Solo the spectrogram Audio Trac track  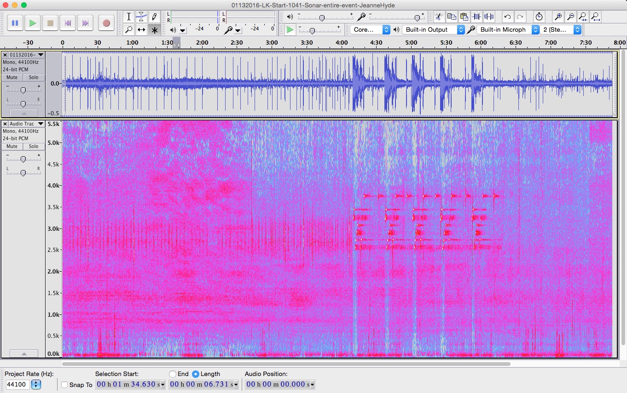click(x=34, y=146)
